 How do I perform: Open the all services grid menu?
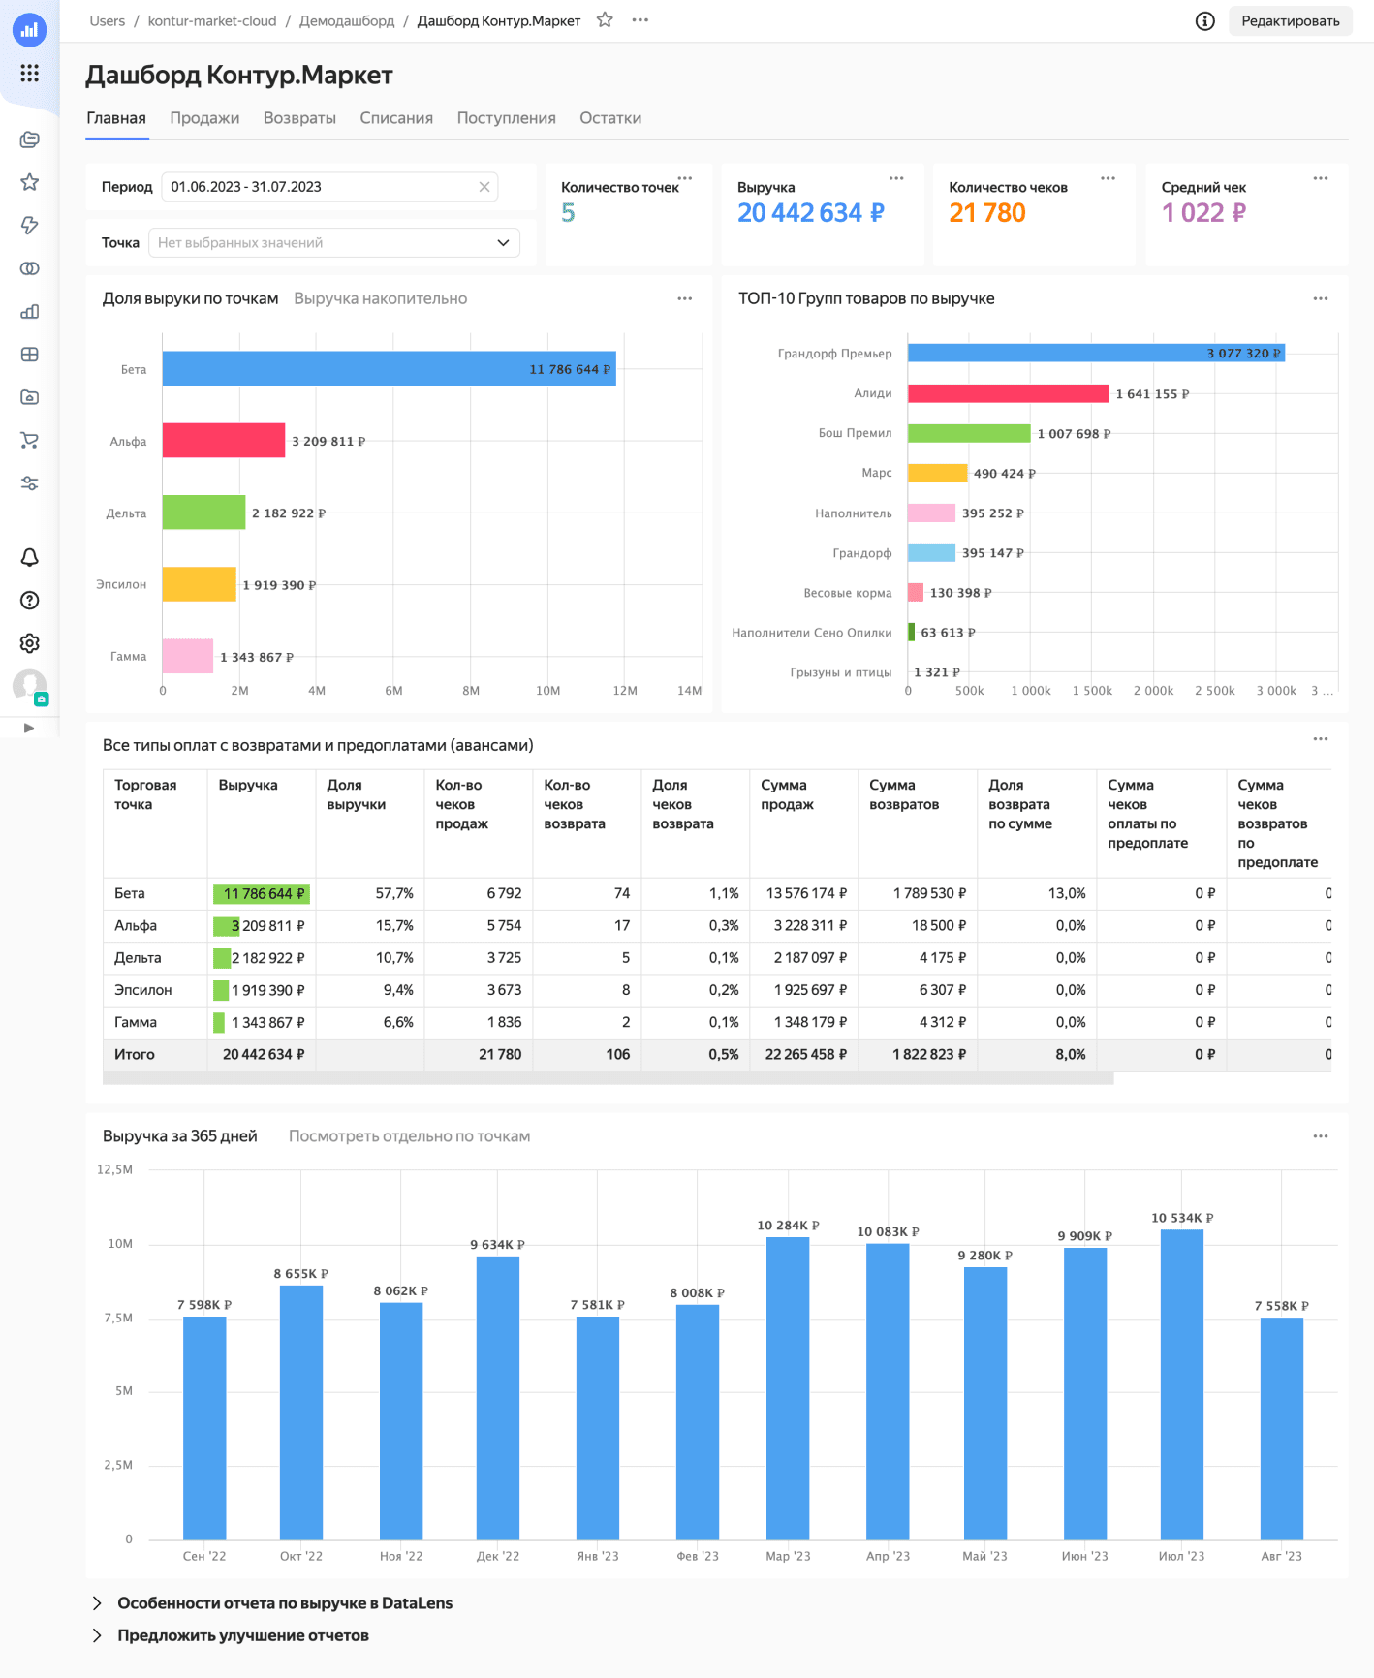coord(30,73)
